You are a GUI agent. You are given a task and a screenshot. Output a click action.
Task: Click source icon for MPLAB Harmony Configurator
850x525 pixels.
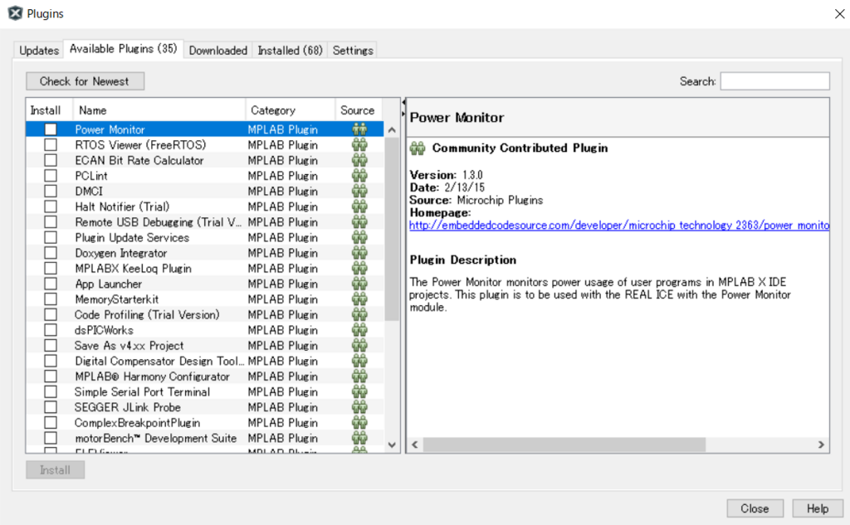click(359, 377)
